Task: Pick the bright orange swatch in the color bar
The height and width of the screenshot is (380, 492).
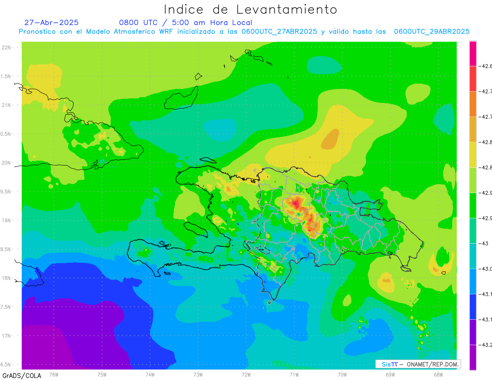Action: point(473,104)
